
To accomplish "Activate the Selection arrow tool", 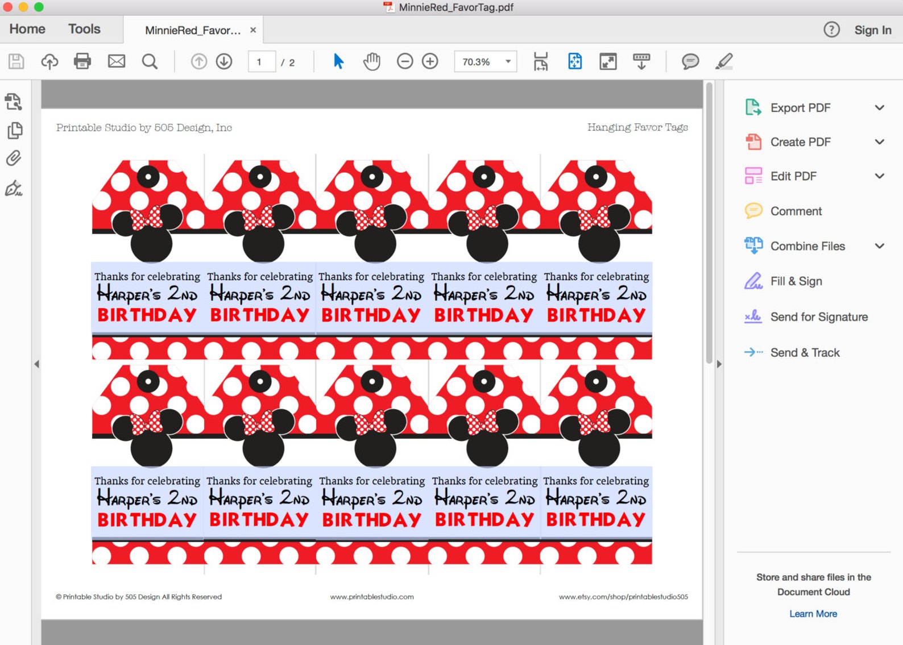I will (x=338, y=61).
